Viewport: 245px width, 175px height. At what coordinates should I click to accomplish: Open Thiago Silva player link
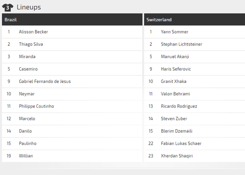31,44
